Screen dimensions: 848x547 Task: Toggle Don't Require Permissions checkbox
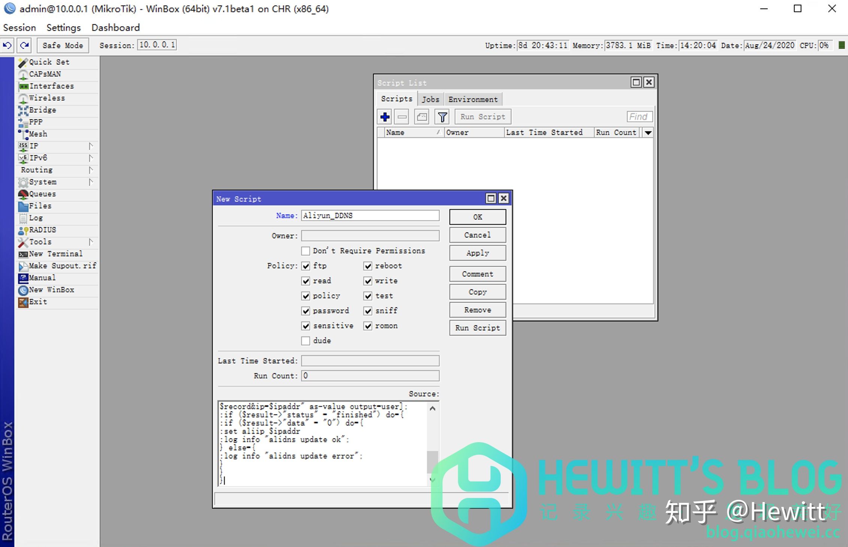(x=306, y=251)
